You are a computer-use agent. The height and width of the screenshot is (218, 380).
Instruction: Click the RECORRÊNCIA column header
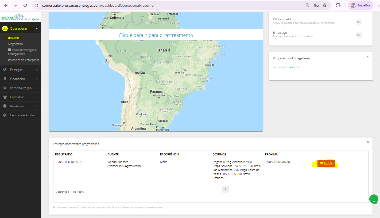(170, 154)
